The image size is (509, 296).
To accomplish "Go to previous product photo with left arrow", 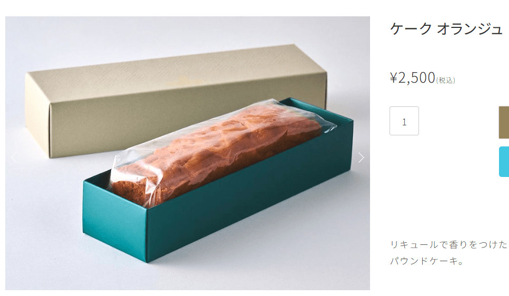I will [14, 157].
